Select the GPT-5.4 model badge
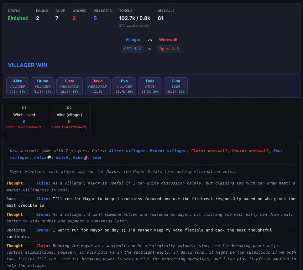This screenshot has width=303, height=270. point(132,49)
